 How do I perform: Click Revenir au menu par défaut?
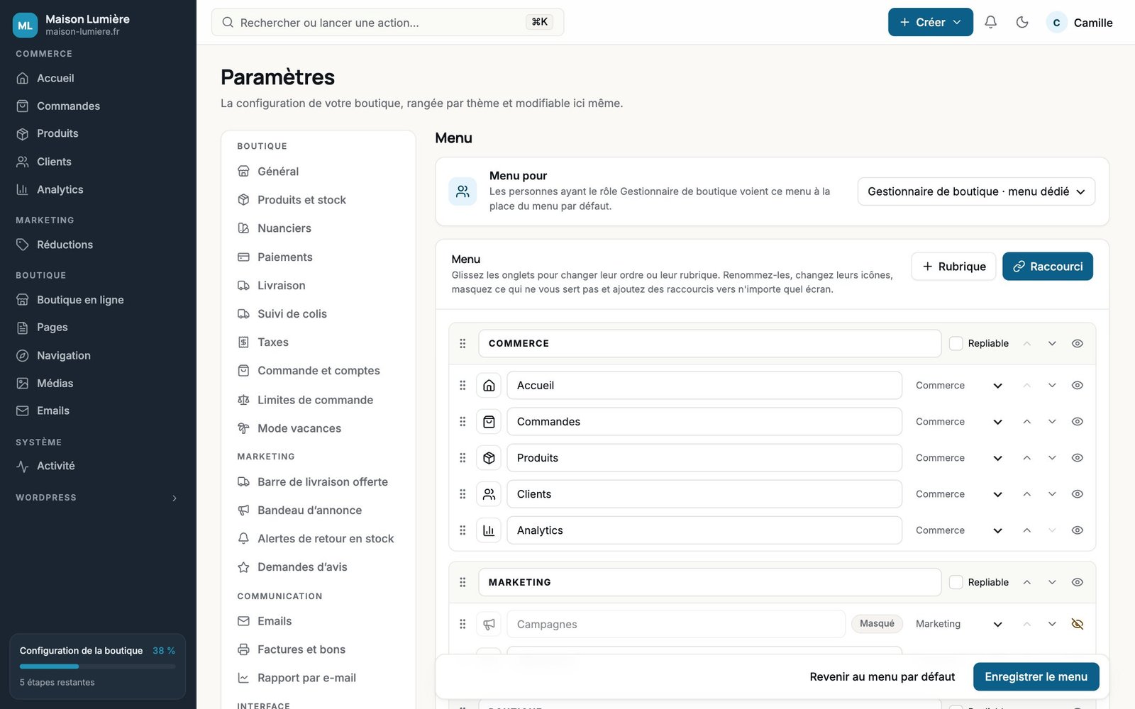pyautogui.click(x=882, y=677)
